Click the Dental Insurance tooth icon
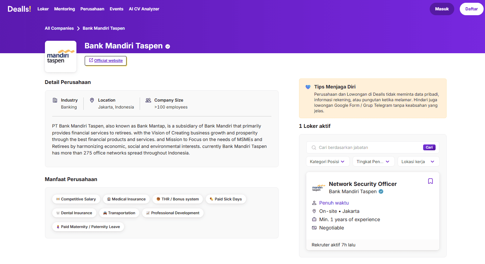 pyautogui.click(x=58, y=213)
